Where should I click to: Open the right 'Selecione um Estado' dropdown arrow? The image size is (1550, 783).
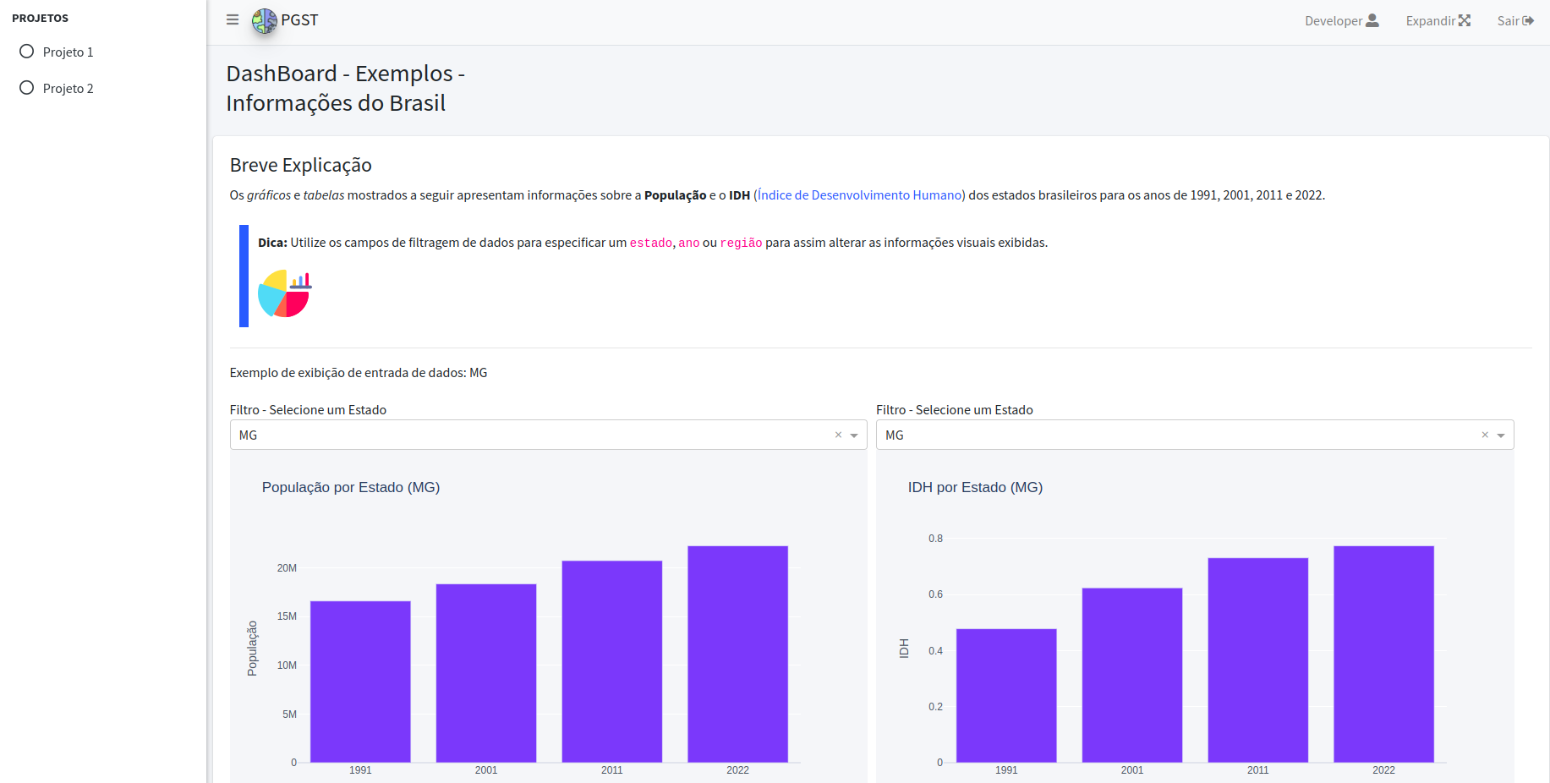[x=1502, y=435]
